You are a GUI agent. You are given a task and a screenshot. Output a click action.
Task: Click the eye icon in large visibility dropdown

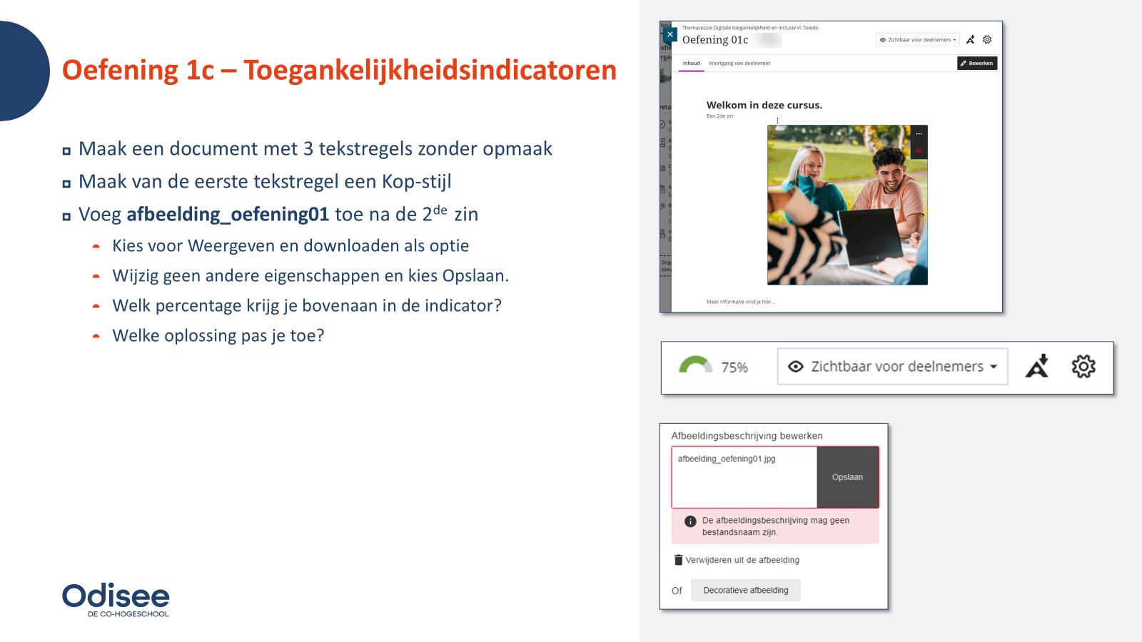pos(796,367)
